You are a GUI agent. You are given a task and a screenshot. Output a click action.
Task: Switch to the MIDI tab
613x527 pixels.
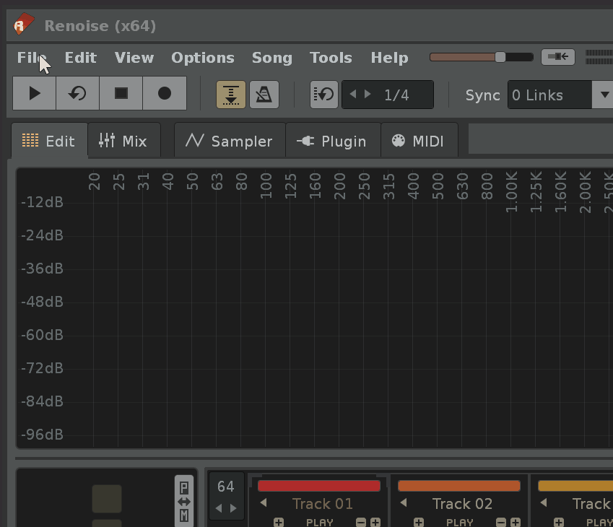coord(418,141)
